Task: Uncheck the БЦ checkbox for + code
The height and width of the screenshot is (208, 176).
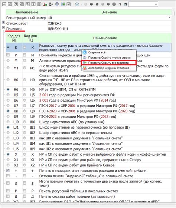Action: (8, 170)
